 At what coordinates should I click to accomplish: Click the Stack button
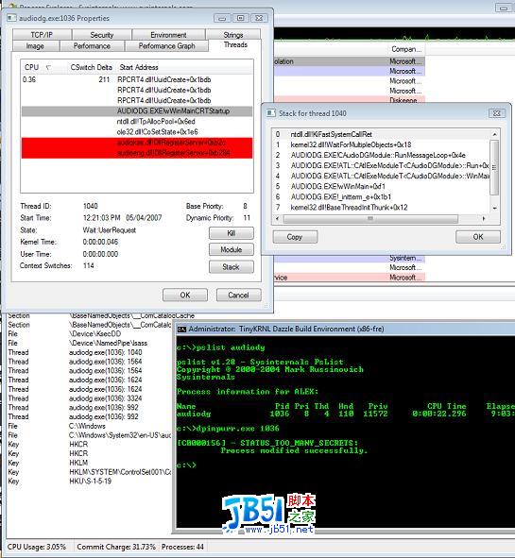pyautogui.click(x=232, y=267)
